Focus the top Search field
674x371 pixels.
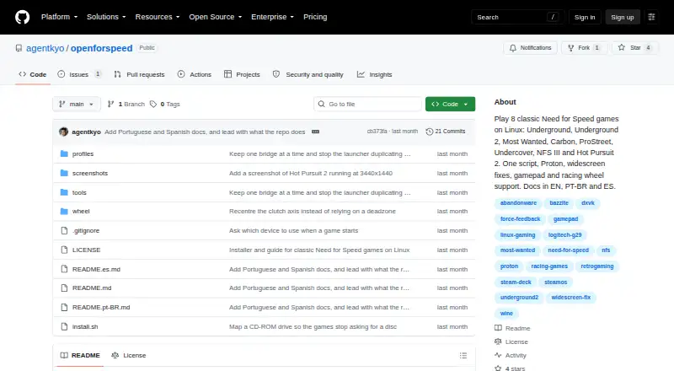tap(517, 17)
